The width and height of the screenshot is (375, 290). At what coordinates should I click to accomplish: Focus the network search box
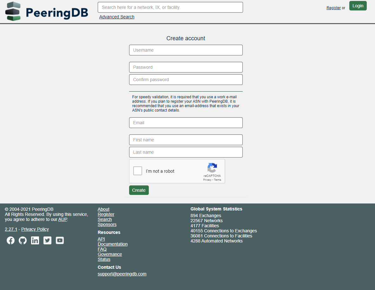[x=170, y=7]
